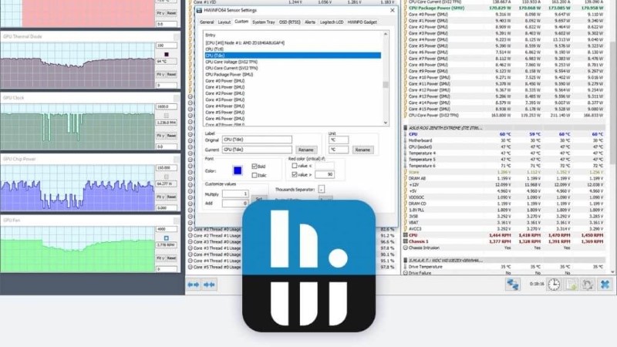Reset the GPU Thermal Diode graph

[x=171, y=74]
